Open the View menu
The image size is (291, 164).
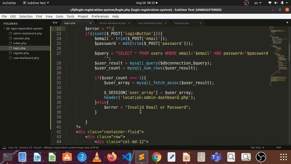tap(49, 16)
